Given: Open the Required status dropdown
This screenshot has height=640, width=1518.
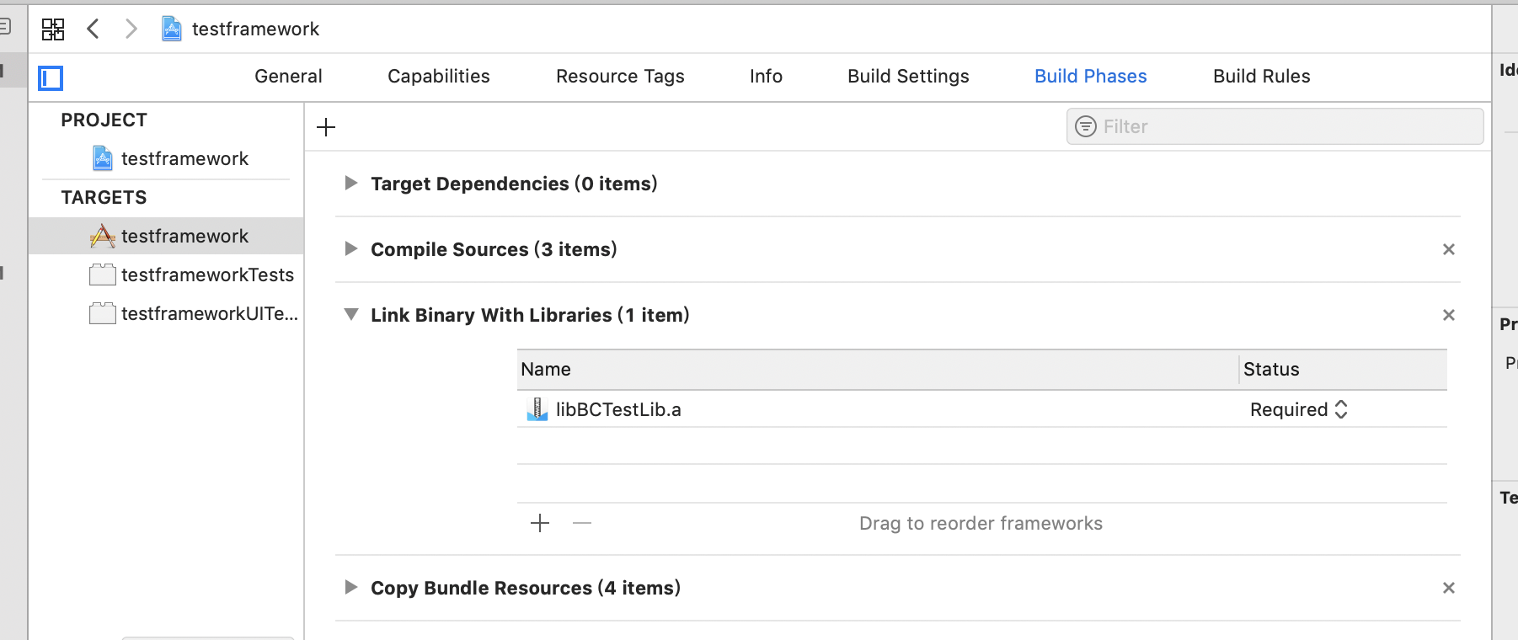Looking at the screenshot, I should (x=1299, y=409).
